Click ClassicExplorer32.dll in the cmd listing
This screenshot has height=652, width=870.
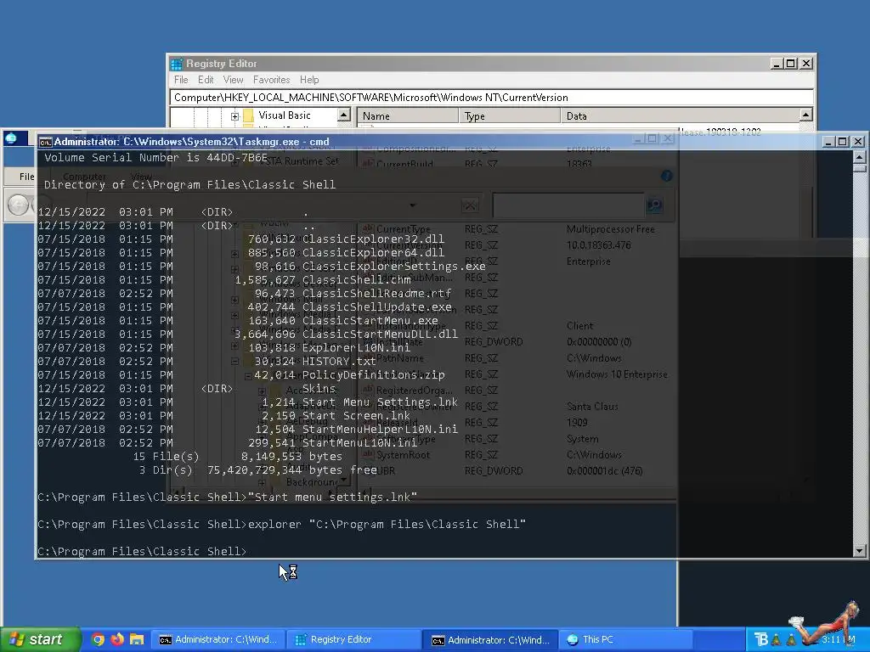pos(373,239)
